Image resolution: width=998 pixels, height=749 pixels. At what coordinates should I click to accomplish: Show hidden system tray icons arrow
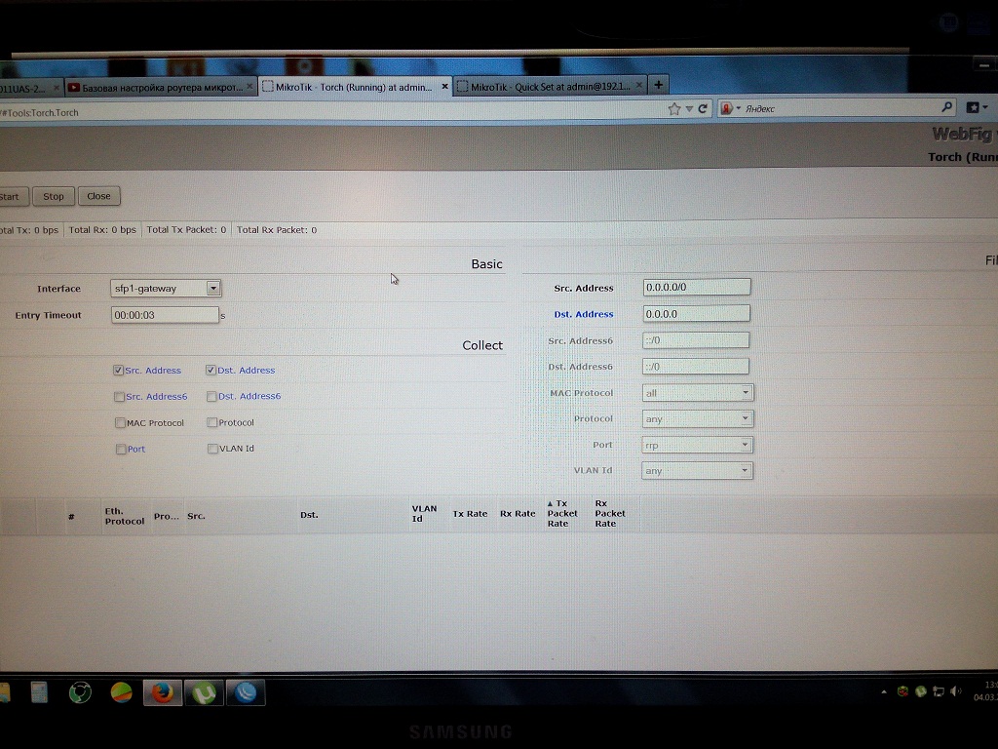[884, 691]
